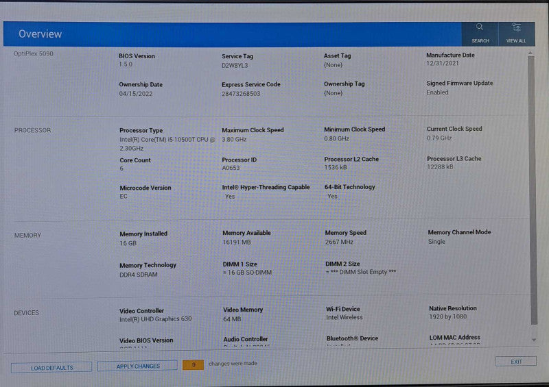Click Service Tag value D2W8YL3
This screenshot has width=549, height=387.
tap(235, 65)
